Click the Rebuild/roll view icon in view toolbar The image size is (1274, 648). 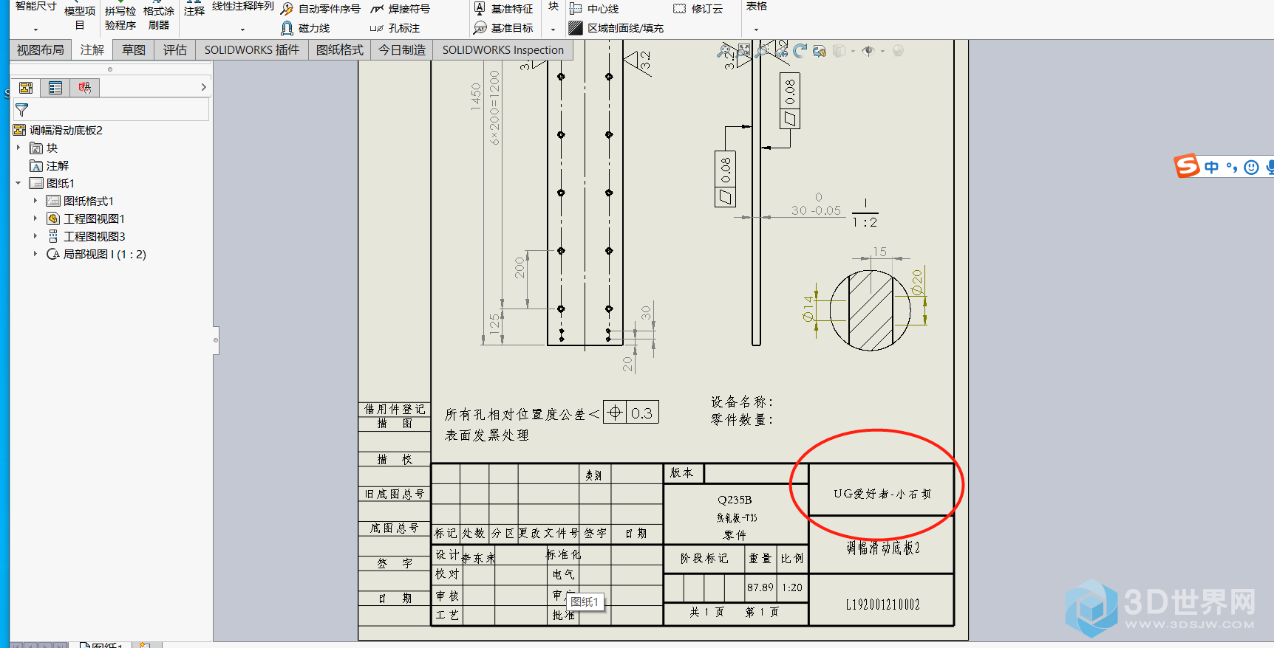pos(819,50)
